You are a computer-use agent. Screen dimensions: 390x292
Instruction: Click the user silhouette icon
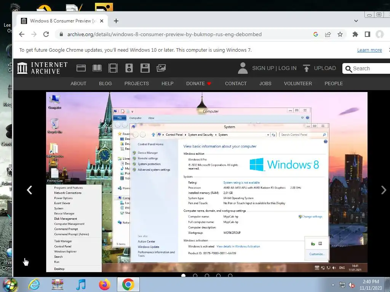click(x=243, y=68)
